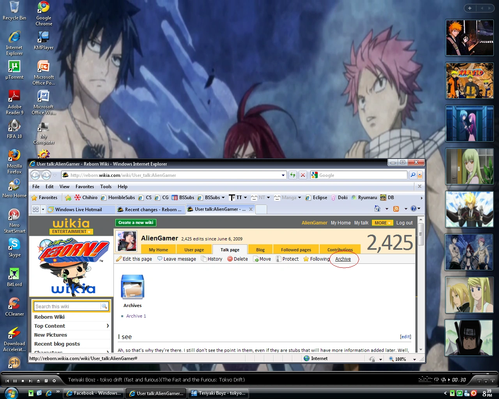Open the FIFA 10 desktop icon
Screen dimensions: 499x399
14,129
